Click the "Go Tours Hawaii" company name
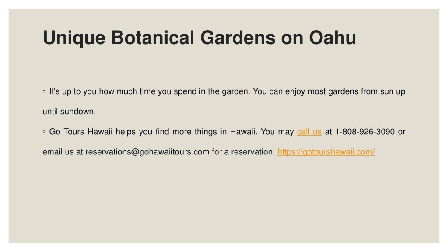 point(81,132)
